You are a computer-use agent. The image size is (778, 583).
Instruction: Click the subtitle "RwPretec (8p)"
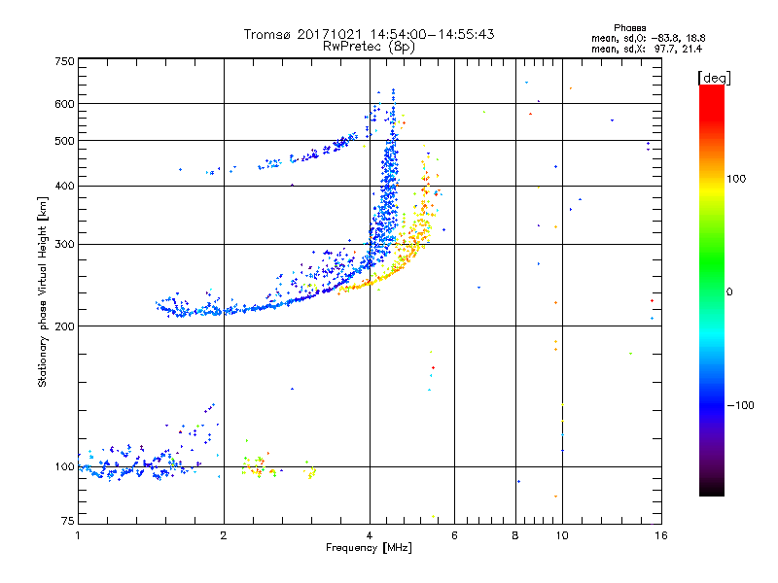tap(369, 47)
